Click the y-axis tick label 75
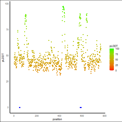The width and height of the screenshot is (122, 122). pos(7,30)
